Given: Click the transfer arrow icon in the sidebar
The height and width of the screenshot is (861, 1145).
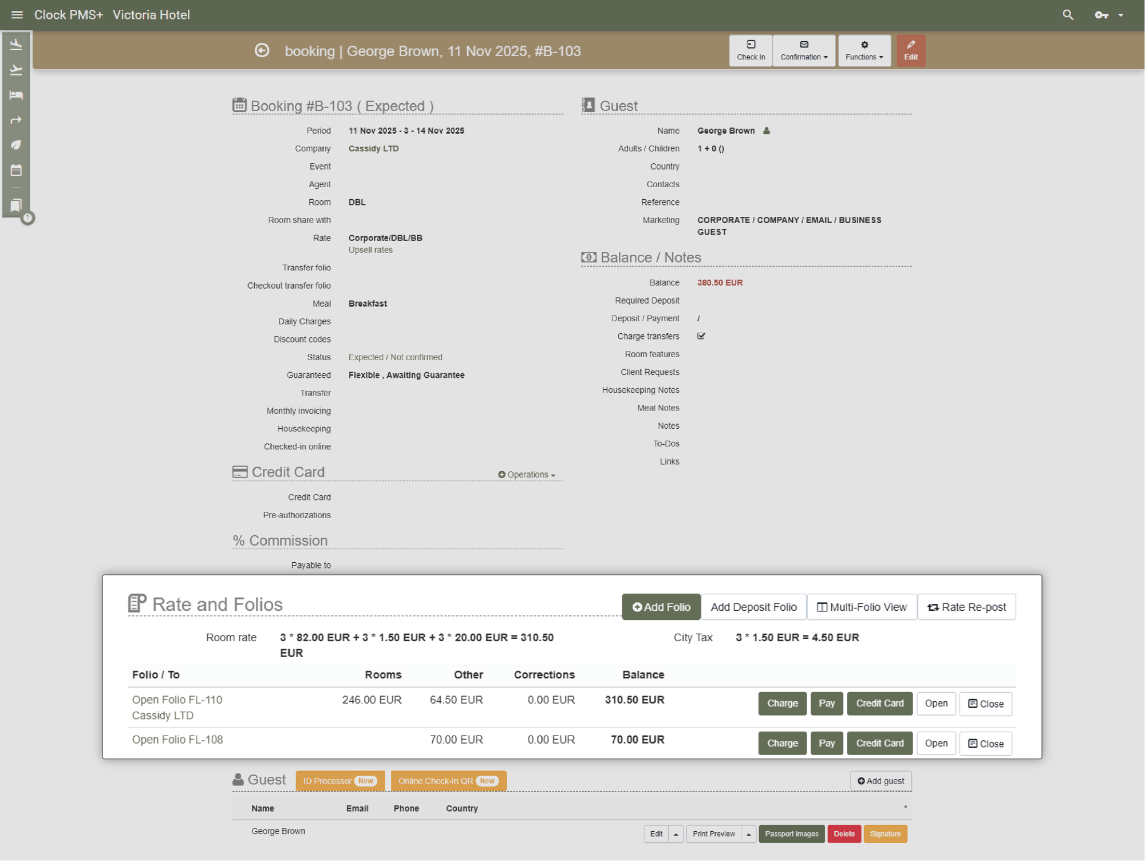Looking at the screenshot, I should click(x=16, y=120).
